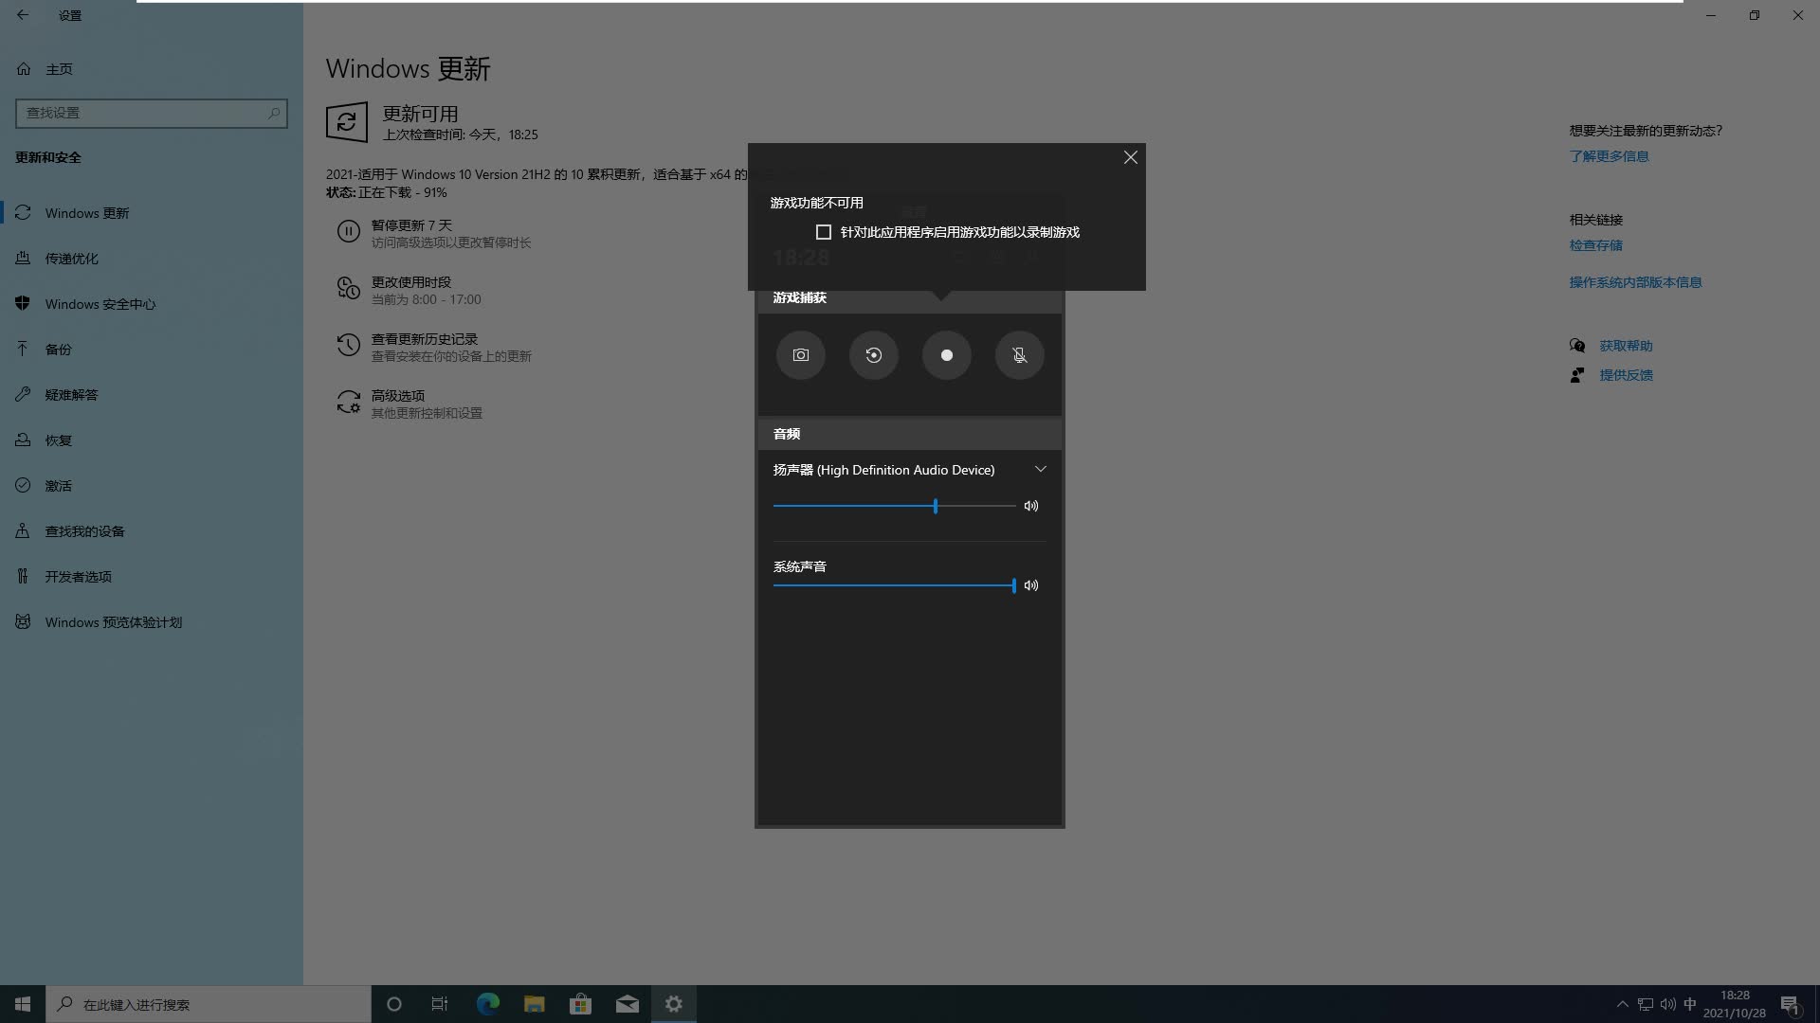Image resolution: width=1820 pixels, height=1023 pixels.
Task: Enable 针对此应用程序启用游戏功能以录制游戏 checkbox
Action: coord(824,231)
